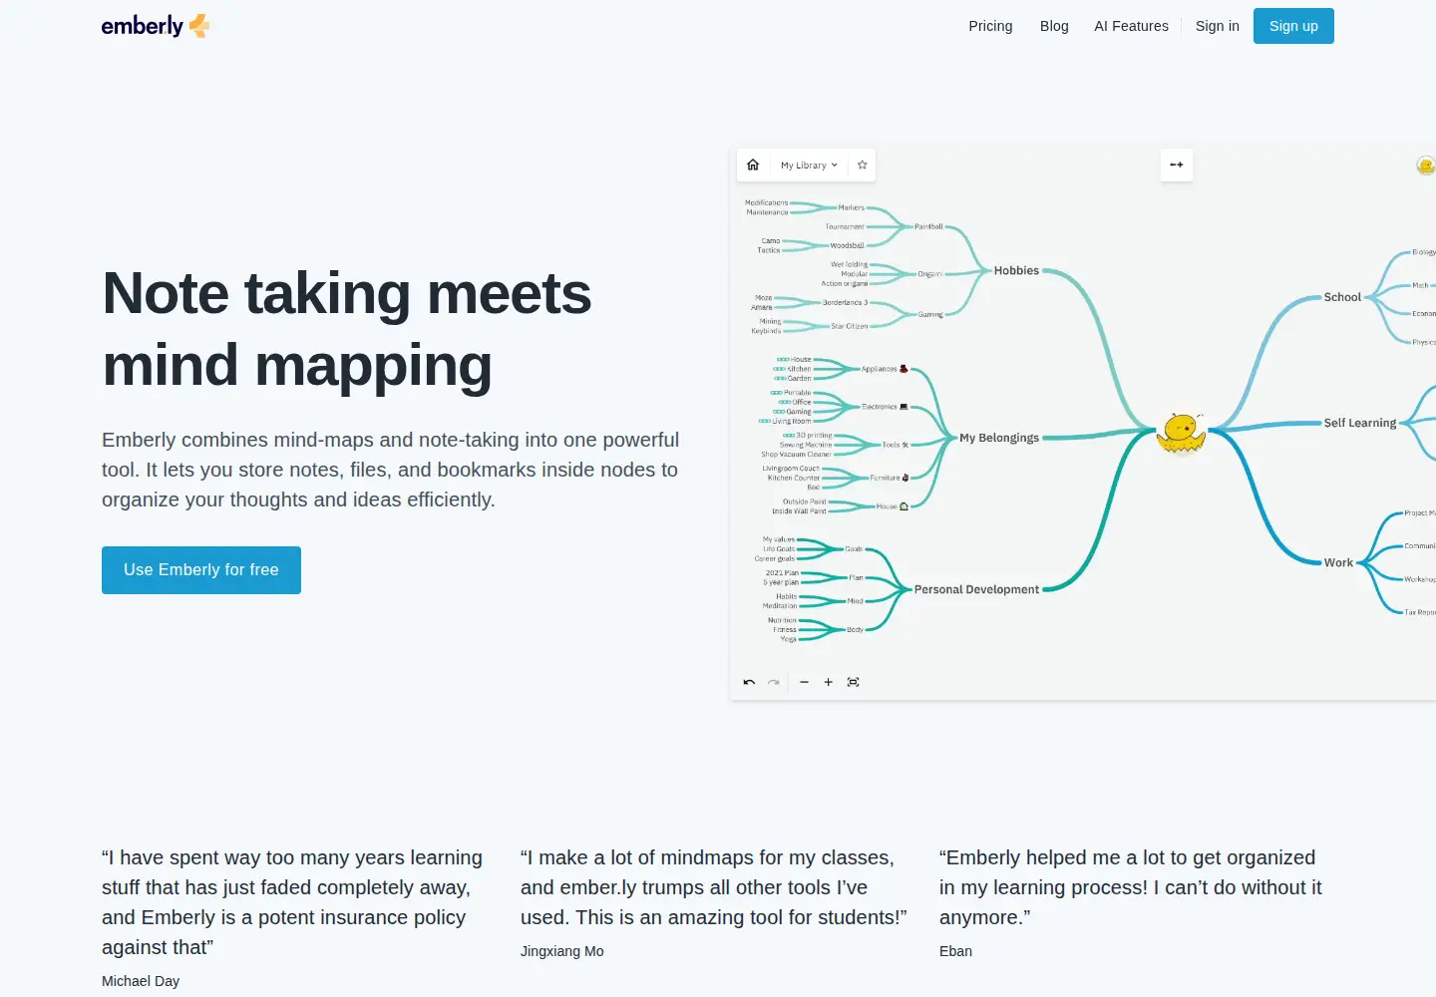1436x997 pixels.
Task: Click the Goals node
Action: click(x=854, y=549)
